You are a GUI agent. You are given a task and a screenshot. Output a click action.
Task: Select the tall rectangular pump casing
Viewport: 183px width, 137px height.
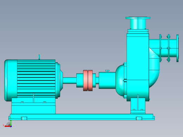pyautogui.click(x=138, y=67)
